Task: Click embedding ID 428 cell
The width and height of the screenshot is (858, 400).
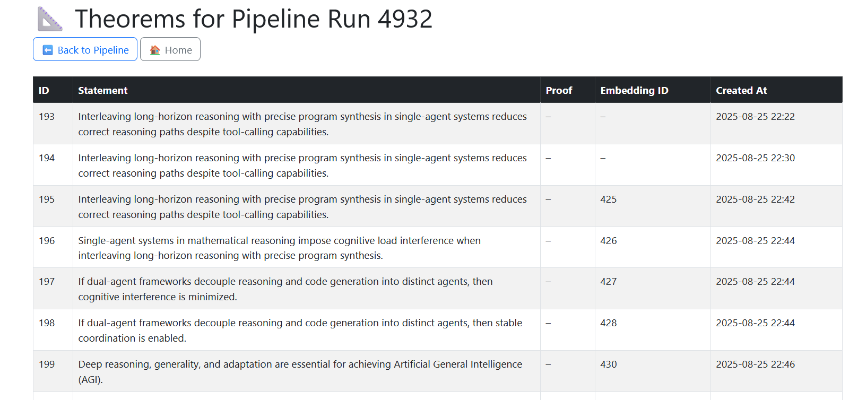Action: click(608, 323)
